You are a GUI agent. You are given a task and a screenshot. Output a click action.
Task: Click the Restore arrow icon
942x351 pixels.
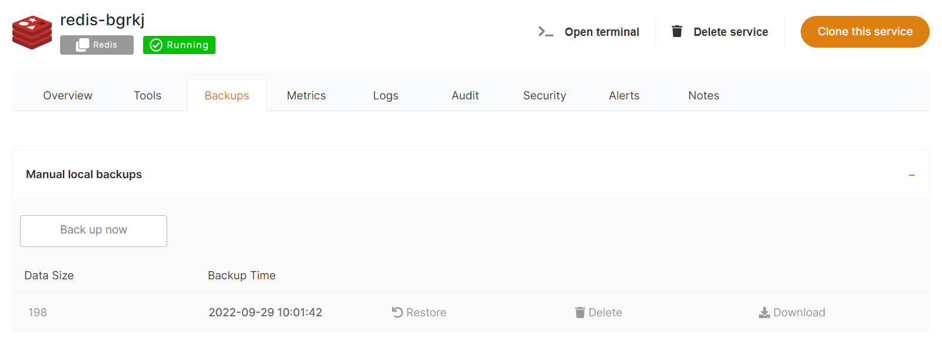(397, 312)
